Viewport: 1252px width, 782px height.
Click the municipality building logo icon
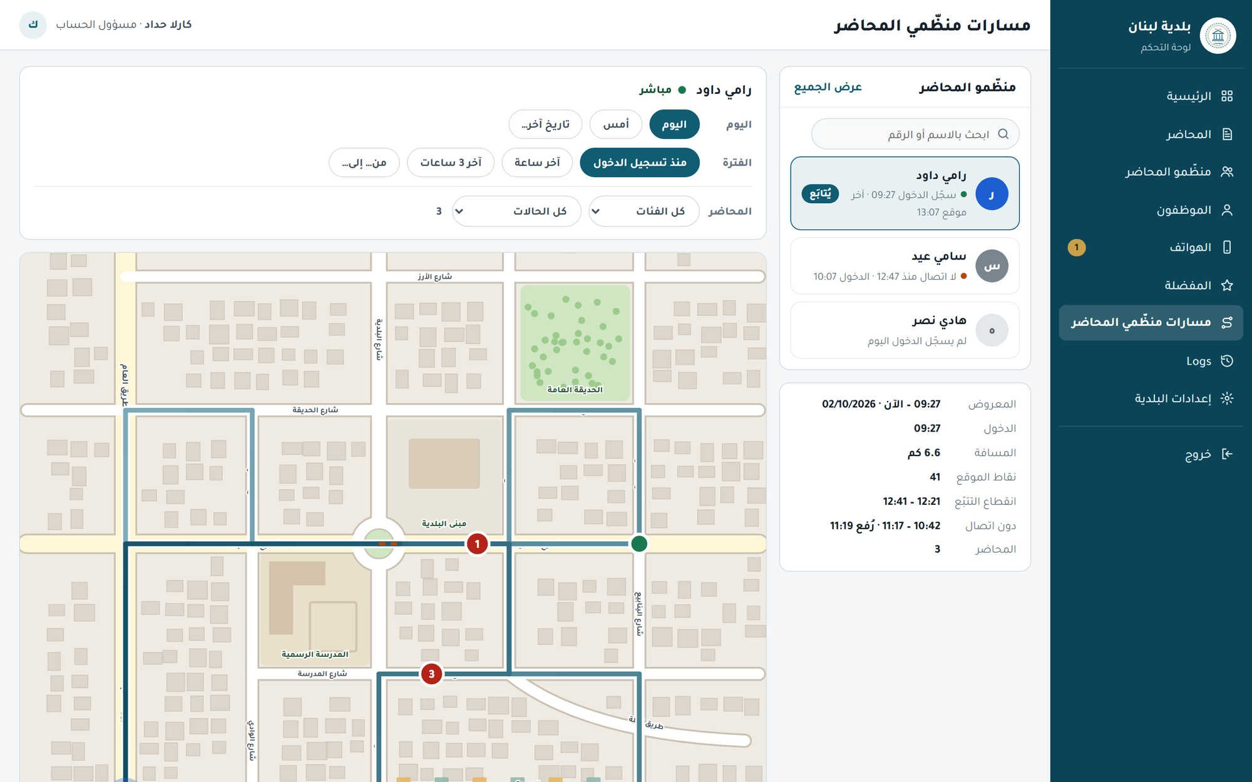click(x=1218, y=36)
